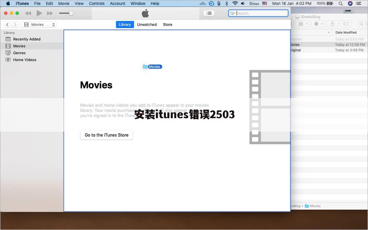This screenshot has height=230, width=368.
Task: Open Finder's group-by dropdown
Action: (303, 24)
